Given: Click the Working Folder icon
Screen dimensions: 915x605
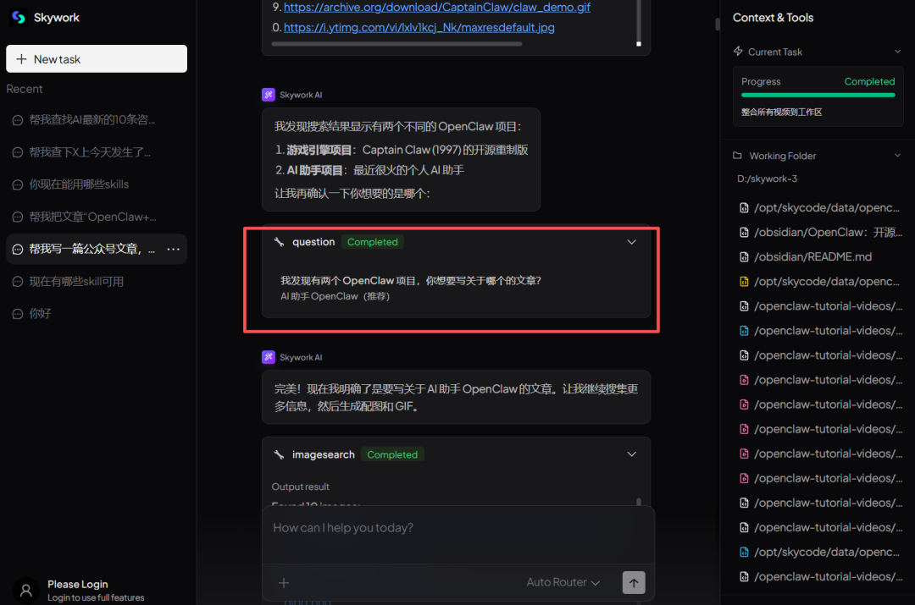Looking at the screenshot, I should click(736, 156).
